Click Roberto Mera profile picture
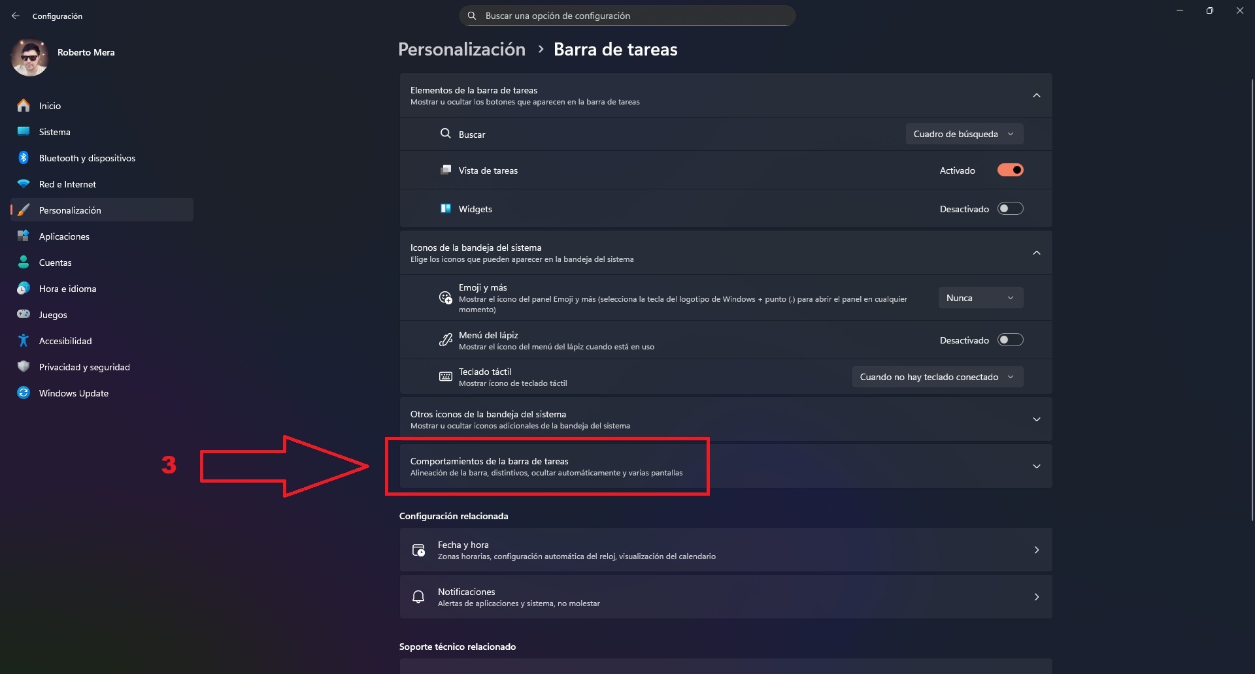Image resolution: width=1255 pixels, height=674 pixels. pos(29,57)
